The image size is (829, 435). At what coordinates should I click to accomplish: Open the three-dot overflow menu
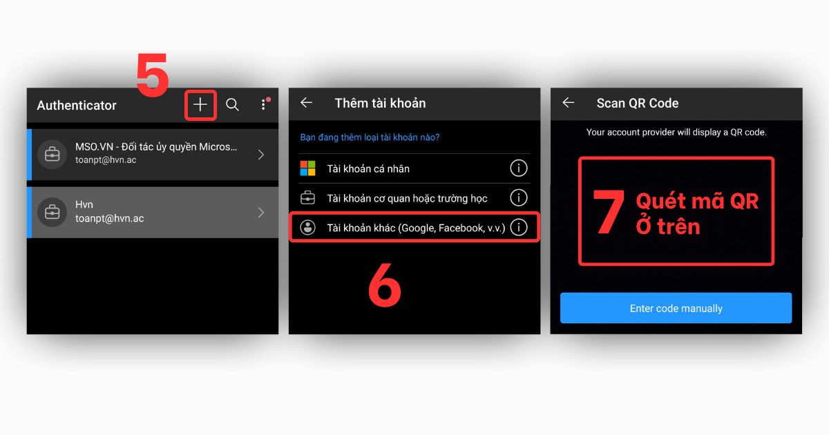264,104
